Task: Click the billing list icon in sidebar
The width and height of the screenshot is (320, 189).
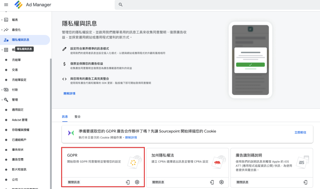Action: coord(6,50)
